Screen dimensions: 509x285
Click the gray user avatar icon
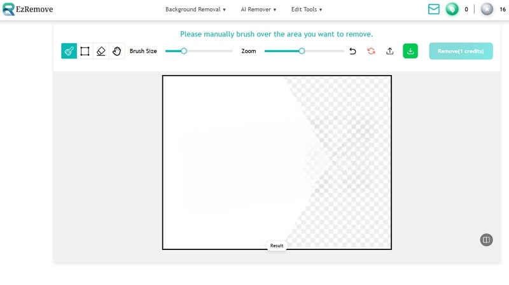click(x=487, y=10)
